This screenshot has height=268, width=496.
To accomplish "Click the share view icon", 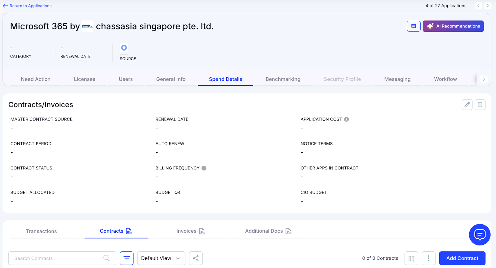I will point(196,258).
